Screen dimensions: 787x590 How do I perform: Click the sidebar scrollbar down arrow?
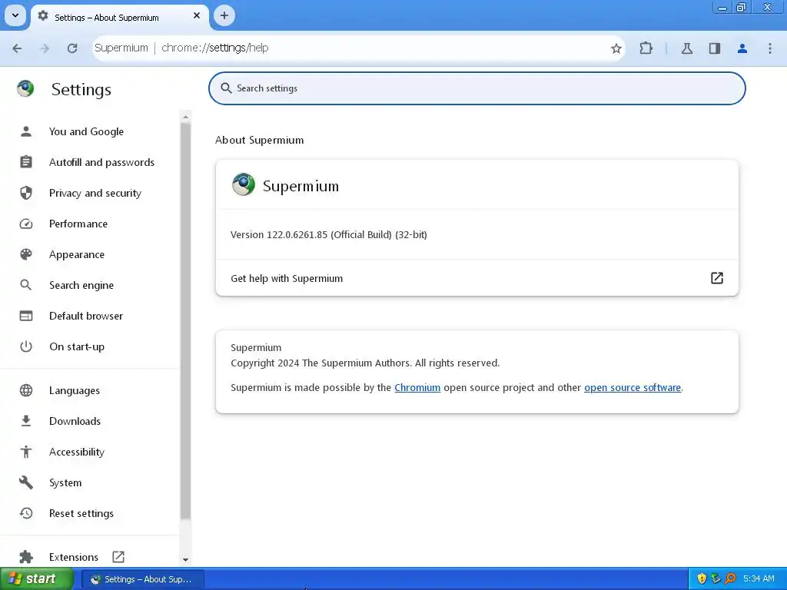(x=186, y=559)
